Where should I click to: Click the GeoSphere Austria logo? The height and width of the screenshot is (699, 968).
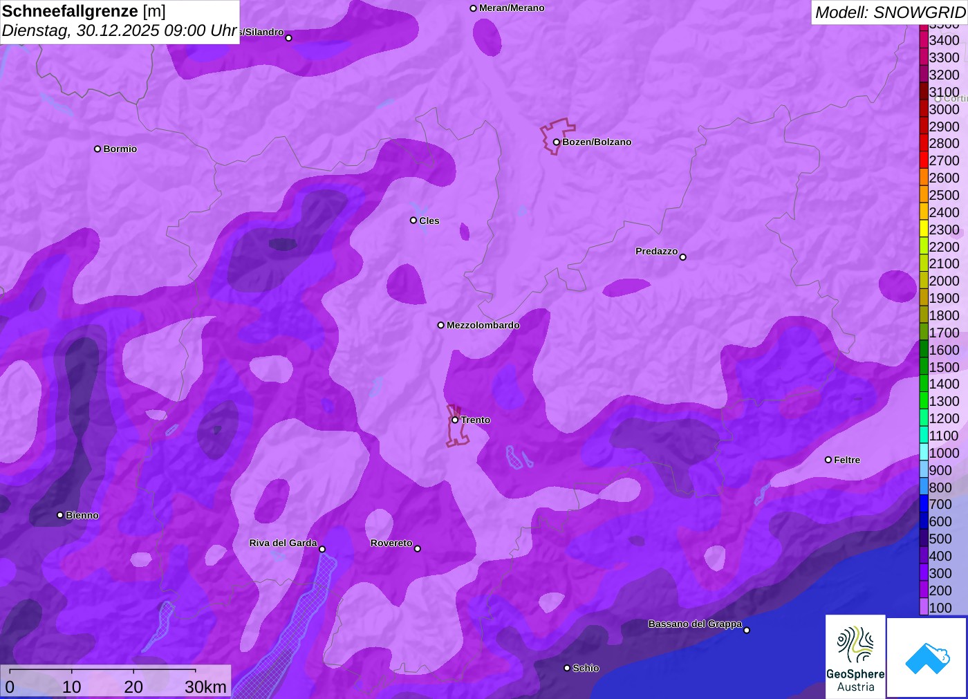coord(855,657)
